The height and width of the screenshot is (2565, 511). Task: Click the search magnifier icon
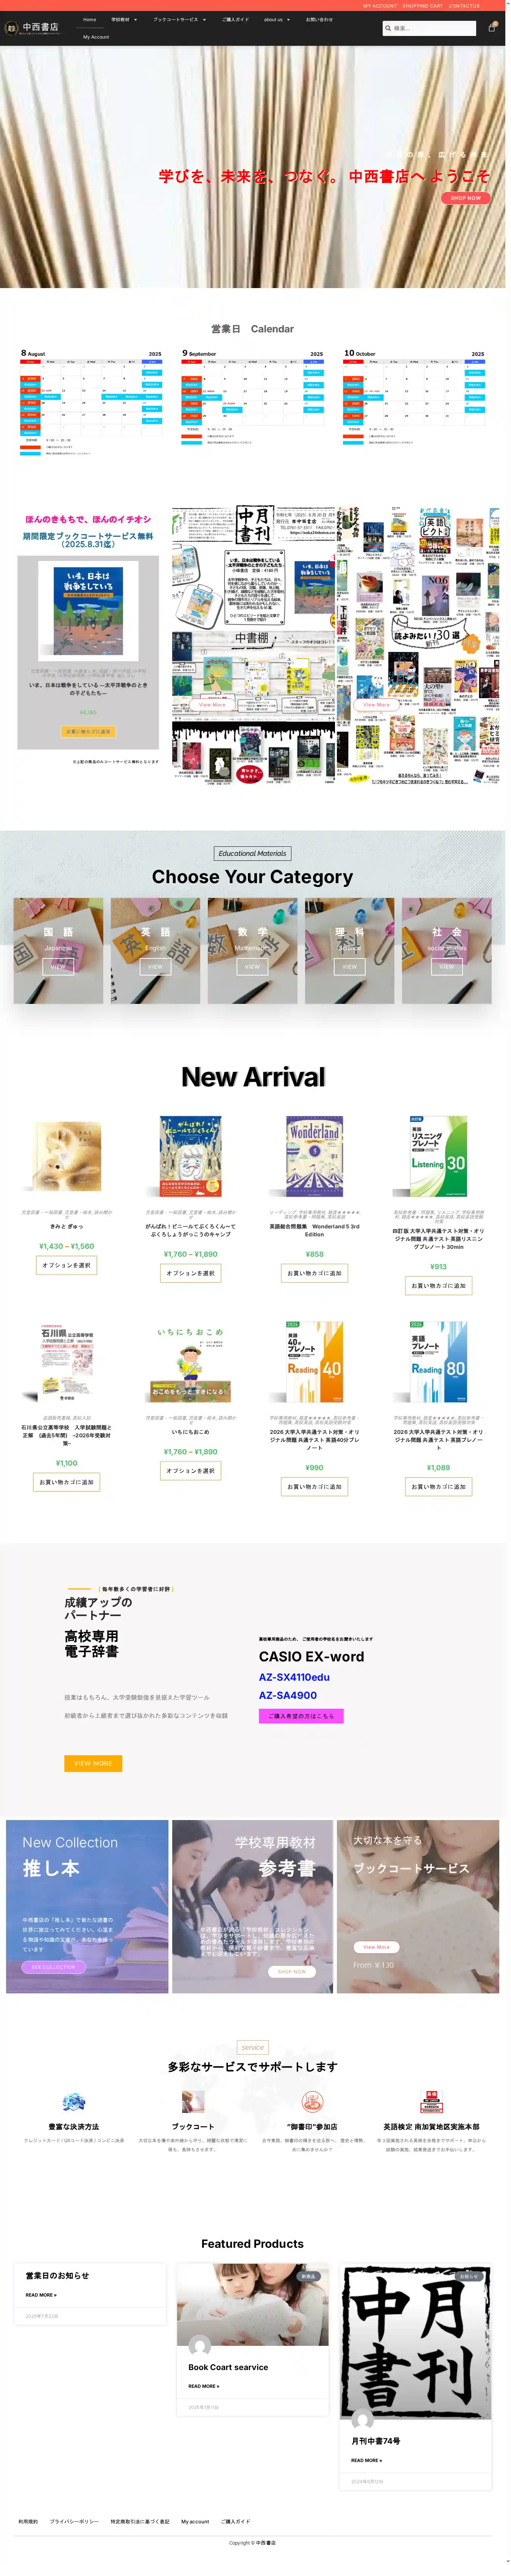coord(388,28)
